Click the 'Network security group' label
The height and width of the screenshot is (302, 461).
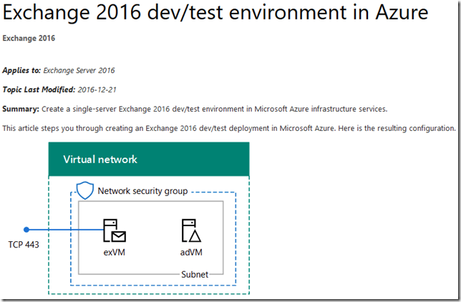[142, 191]
